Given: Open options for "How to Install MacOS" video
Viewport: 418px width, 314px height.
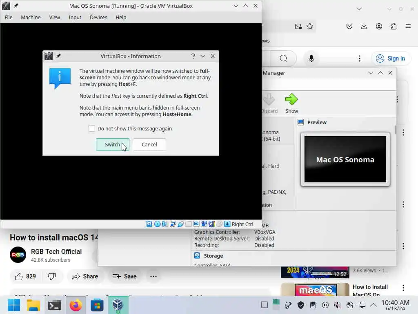Looking at the screenshot, I should click(403, 287).
